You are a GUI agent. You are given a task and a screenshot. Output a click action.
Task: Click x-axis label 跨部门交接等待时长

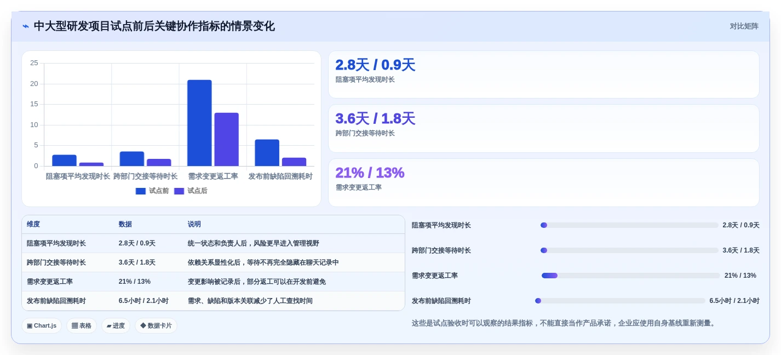[145, 176]
